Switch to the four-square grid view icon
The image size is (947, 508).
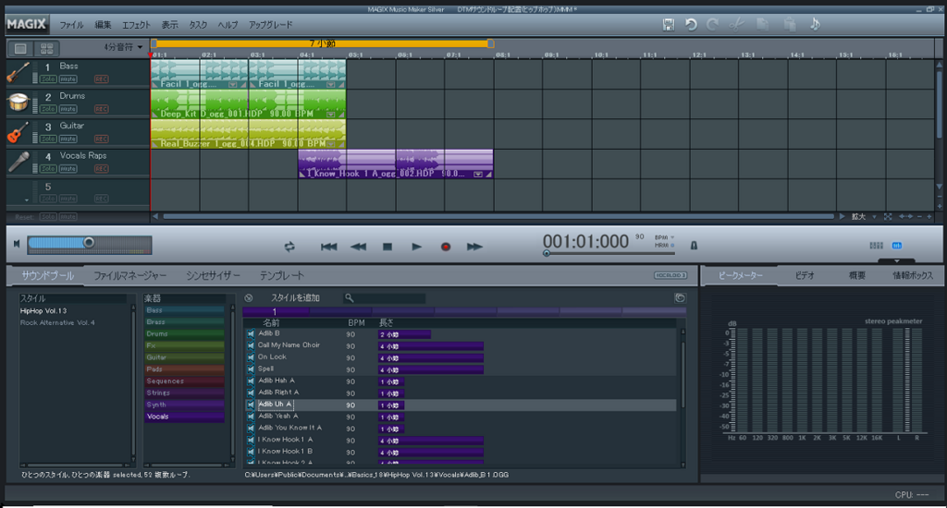46,48
